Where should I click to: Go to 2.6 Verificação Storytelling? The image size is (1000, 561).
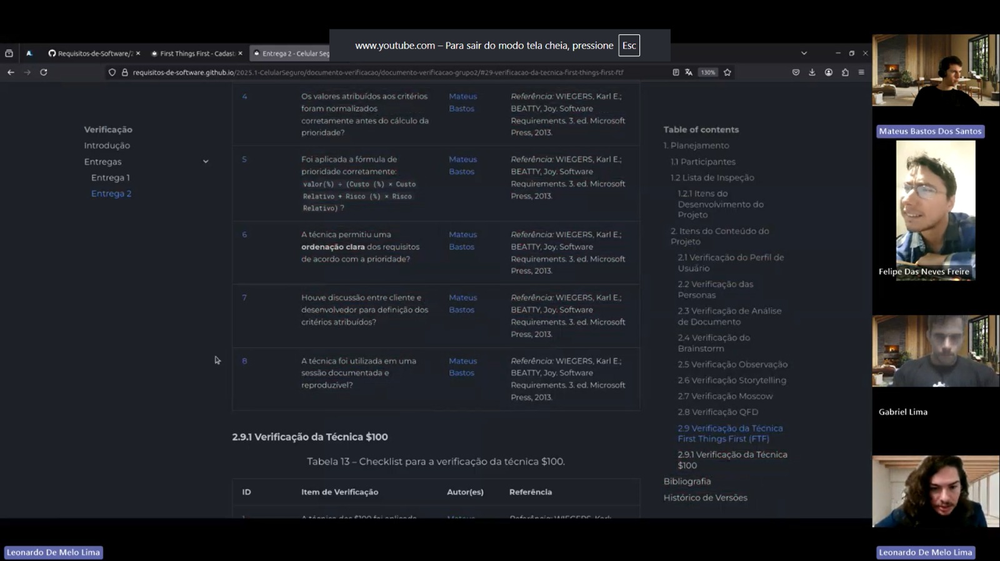(x=732, y=380)
